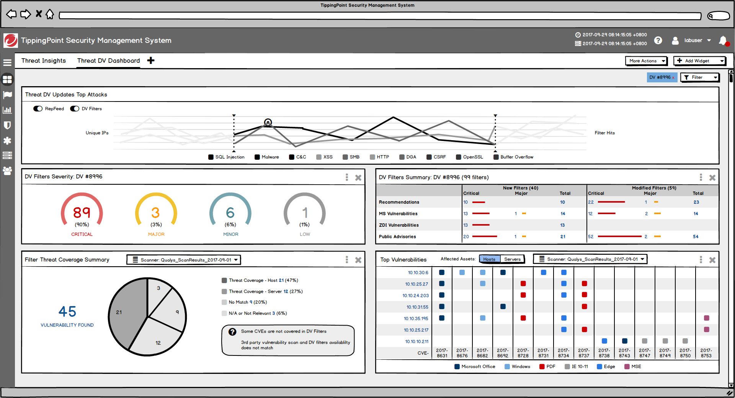
Task: Toggle the RepFeed switch
Action: [38, 109]
